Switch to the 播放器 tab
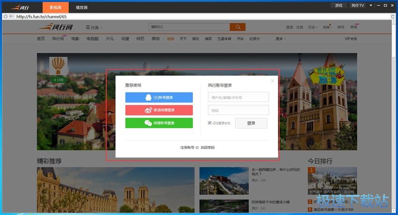This screenshot has height=215, width=398. pyautogui.click(x=82, y=7)
